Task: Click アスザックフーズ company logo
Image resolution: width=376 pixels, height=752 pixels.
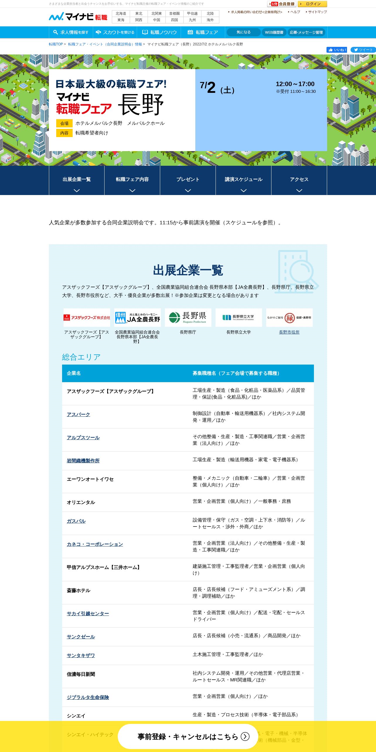Action: [87, 317]
